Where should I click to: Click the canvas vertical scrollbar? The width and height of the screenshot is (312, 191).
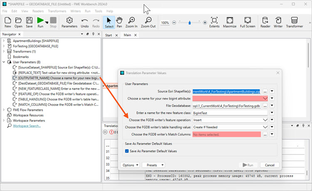[308, 56]
